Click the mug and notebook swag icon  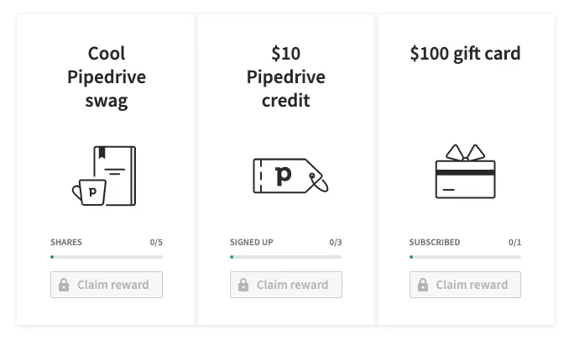(x=104, y=176)
